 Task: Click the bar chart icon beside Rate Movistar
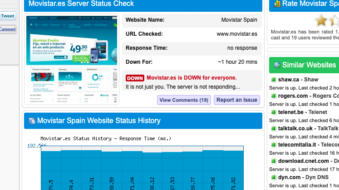click(x=277, y=4)
